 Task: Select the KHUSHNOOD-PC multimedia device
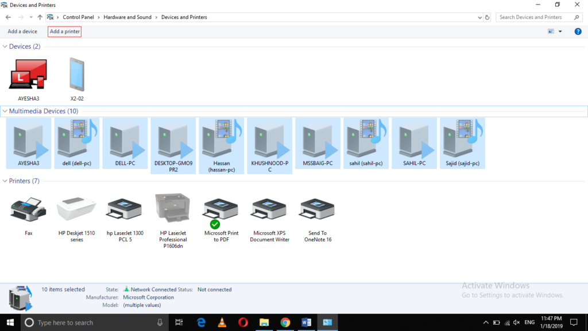(269, 144)
